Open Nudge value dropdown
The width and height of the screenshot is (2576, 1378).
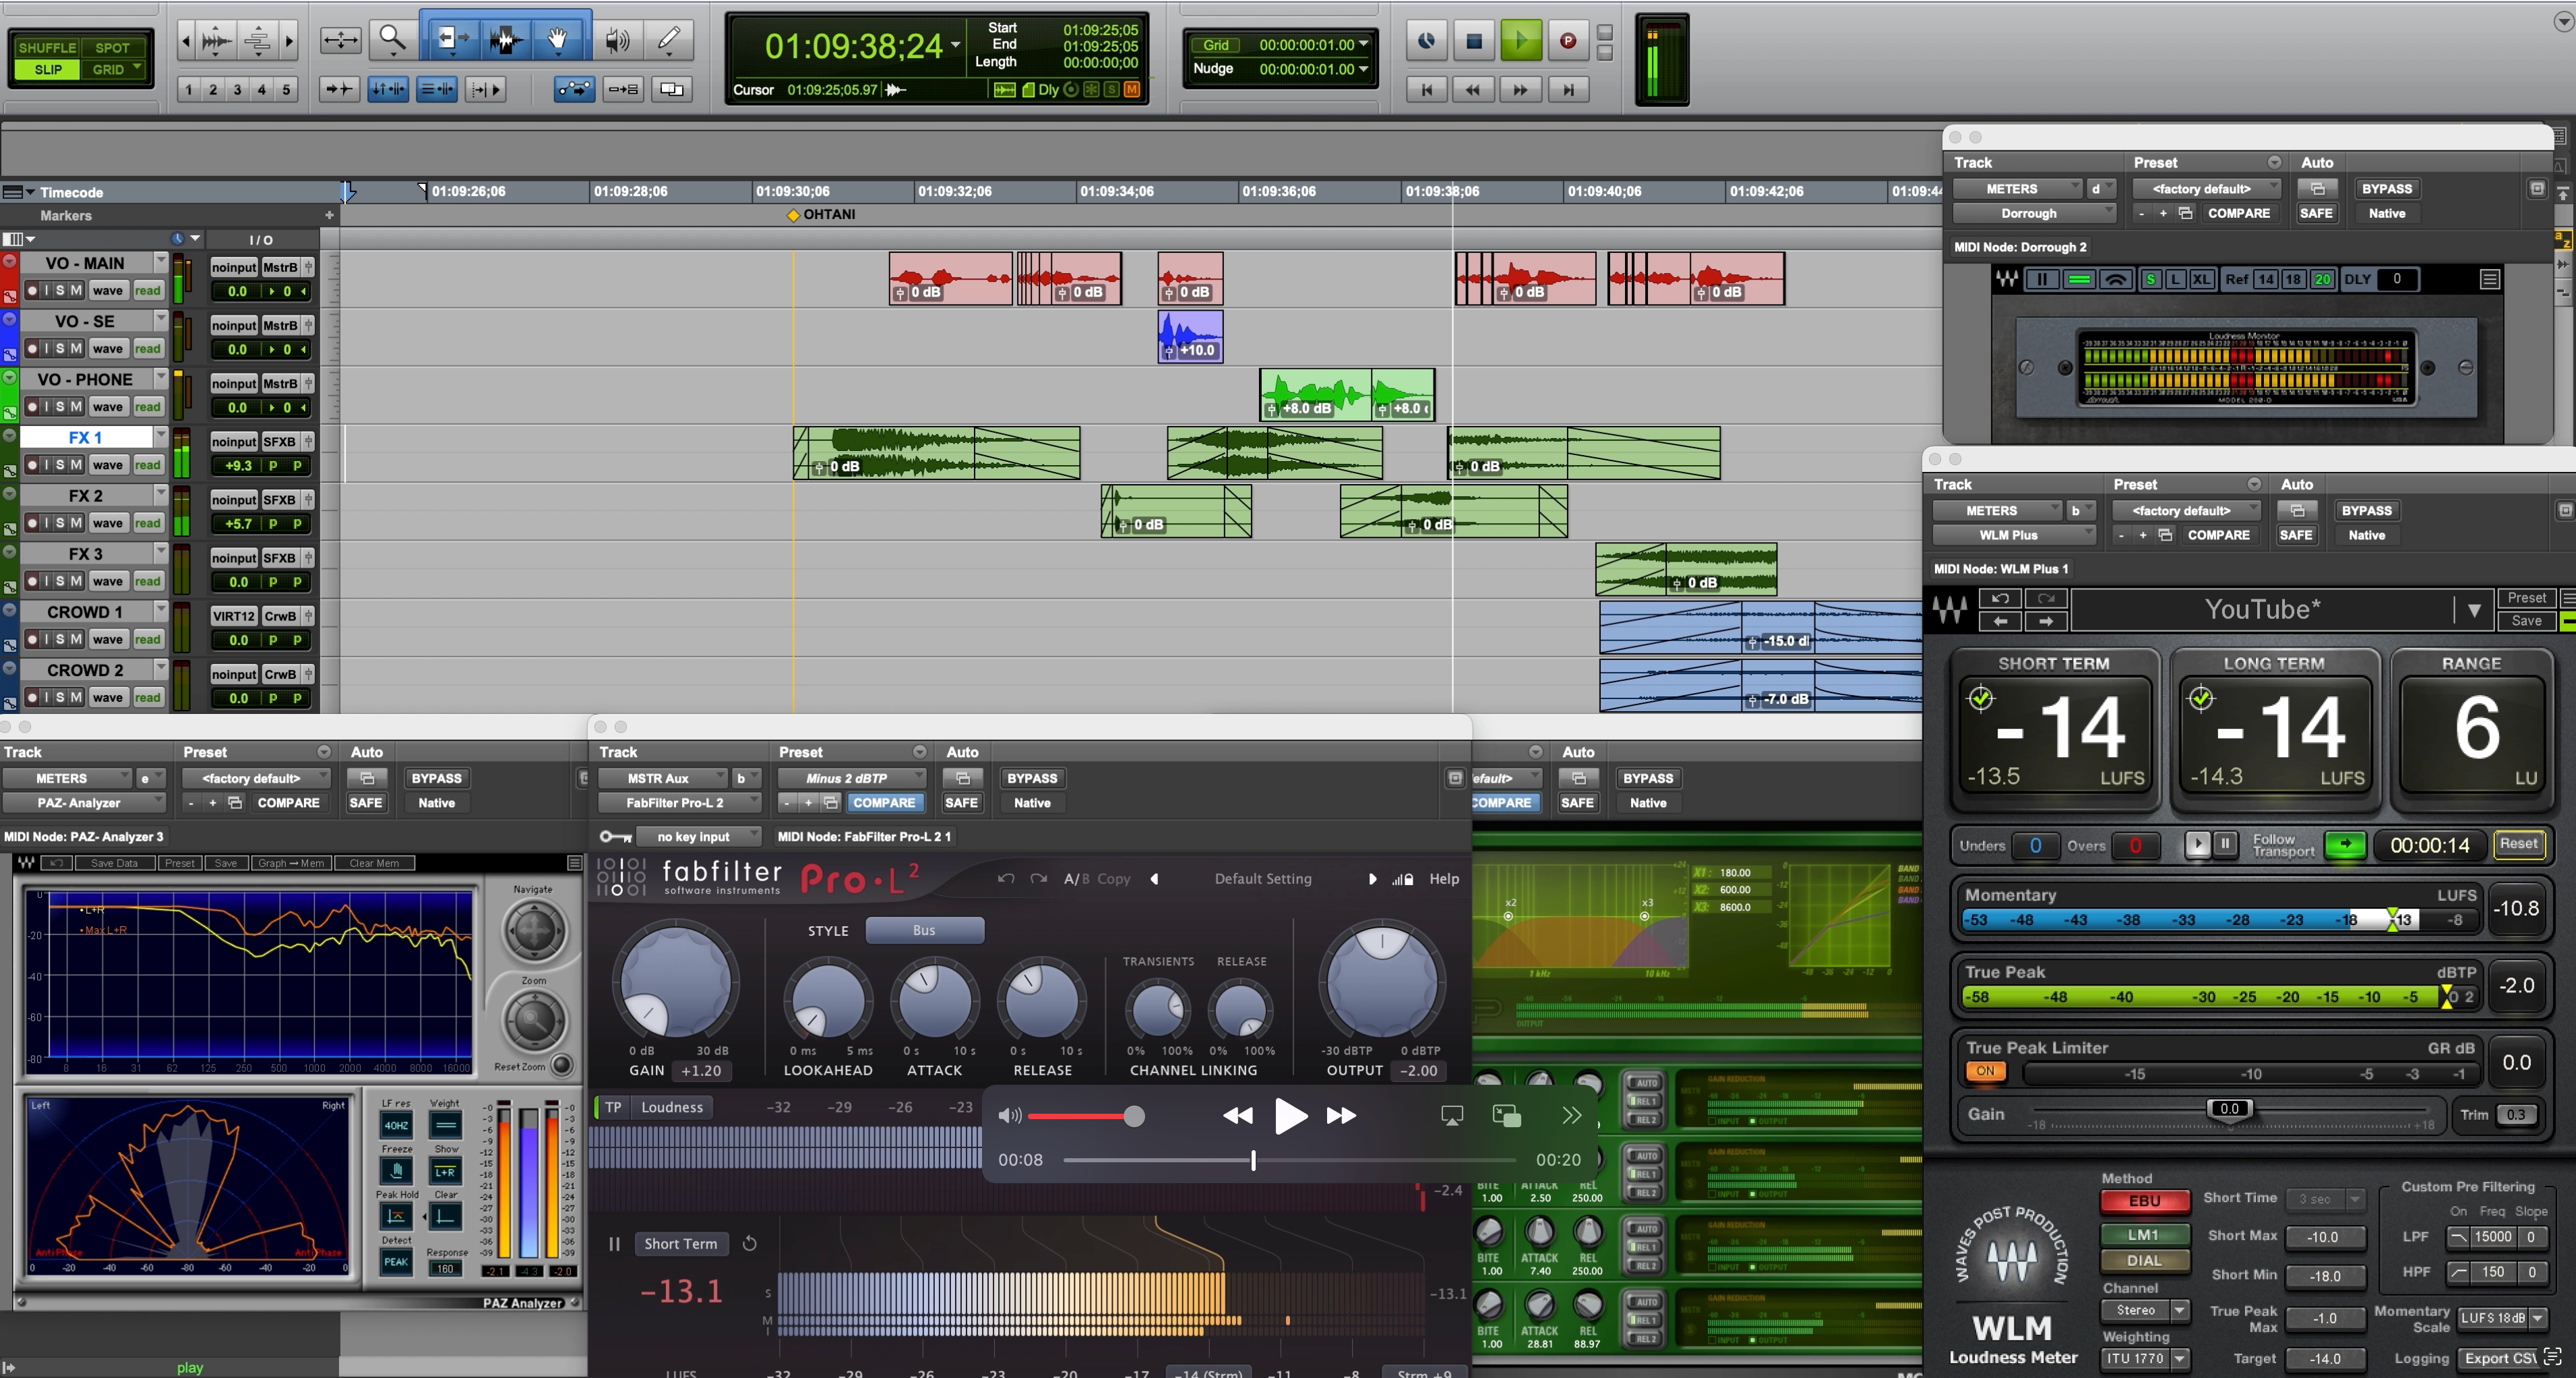click(1363, 69)
